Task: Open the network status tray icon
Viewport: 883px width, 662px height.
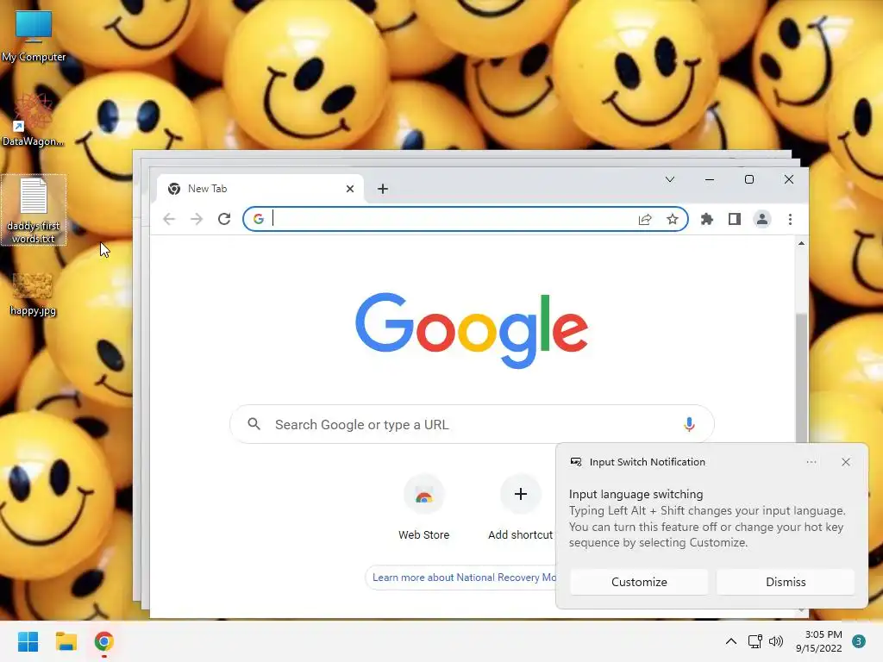Action: 755,641
